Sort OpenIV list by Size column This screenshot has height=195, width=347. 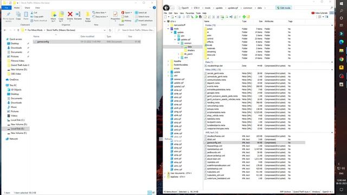[x=261, y=22]
